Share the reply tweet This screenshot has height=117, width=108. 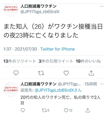(x=88, y=110)
